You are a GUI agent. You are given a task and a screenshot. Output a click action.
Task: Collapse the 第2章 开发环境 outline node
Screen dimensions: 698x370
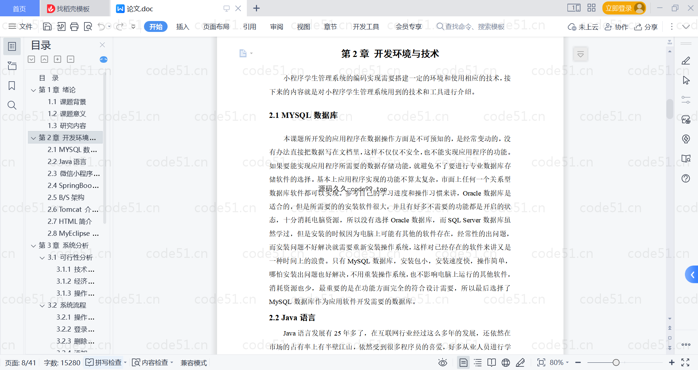point(33,138)
